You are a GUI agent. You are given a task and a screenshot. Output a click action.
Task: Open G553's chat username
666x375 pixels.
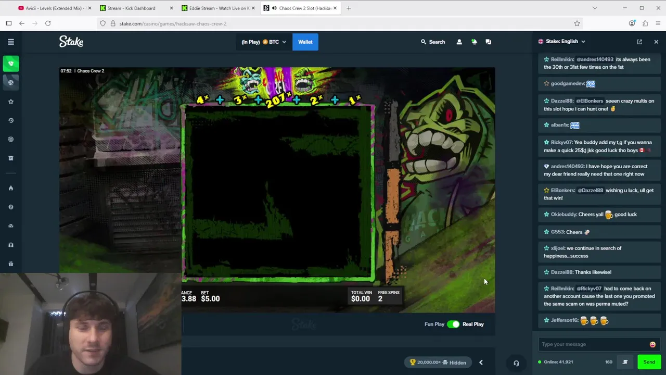click(x=557, y=232)
